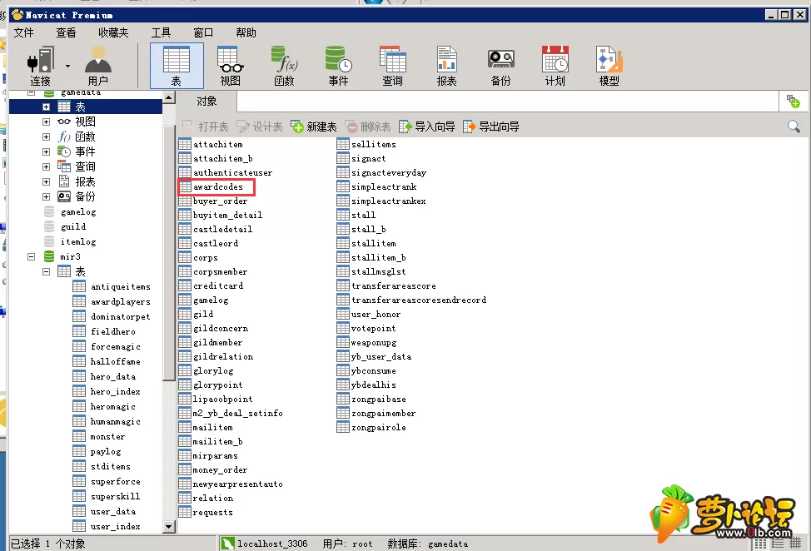Image resolution: width=811 pixels, height=551 pixels.
Task: Switch to detail list view icon
Action: click(778, 544)
